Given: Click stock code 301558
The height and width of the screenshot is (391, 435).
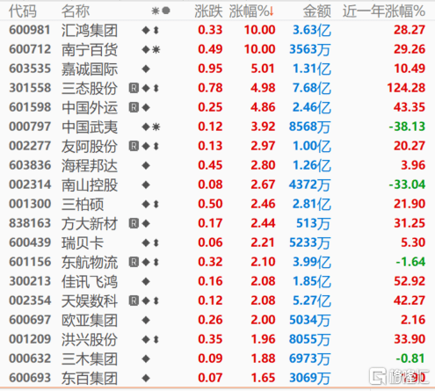Looking at the screenshot, I should 30,88.
